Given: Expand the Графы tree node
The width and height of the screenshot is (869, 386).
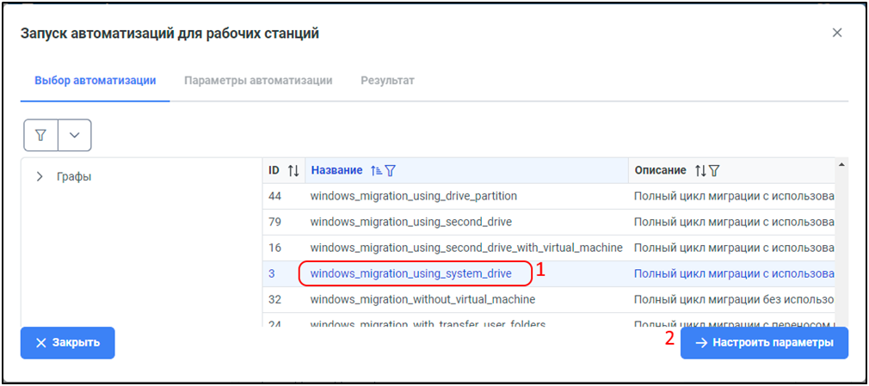Looking at the screenshot, I should pyautogui.click(x=40, y=176).
